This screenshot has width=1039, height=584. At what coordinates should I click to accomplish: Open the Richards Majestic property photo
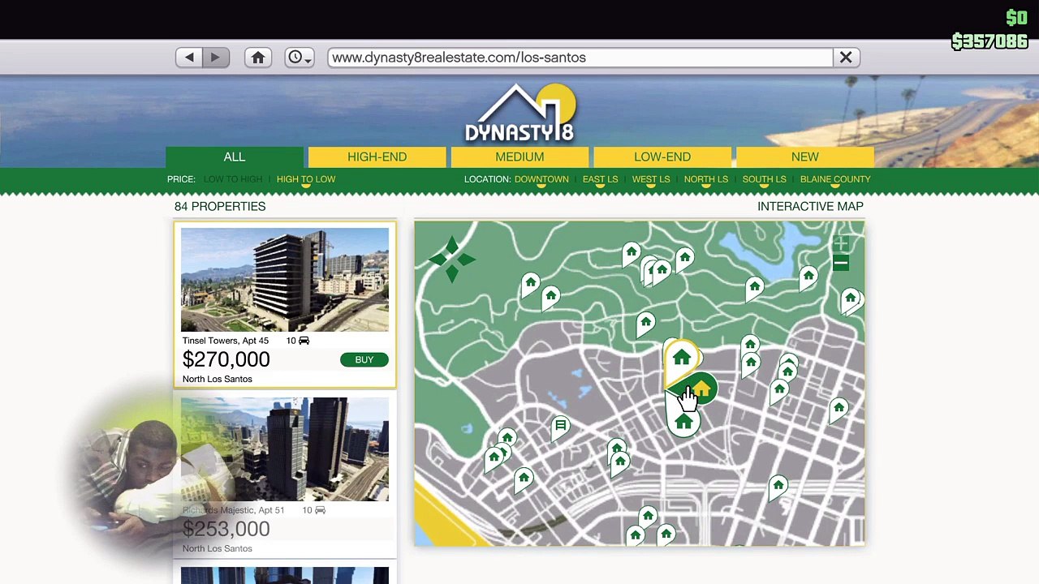pos(285,449)
